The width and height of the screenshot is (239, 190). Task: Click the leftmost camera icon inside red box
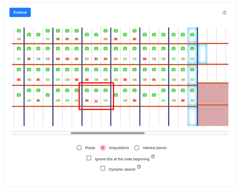point(87,91)
